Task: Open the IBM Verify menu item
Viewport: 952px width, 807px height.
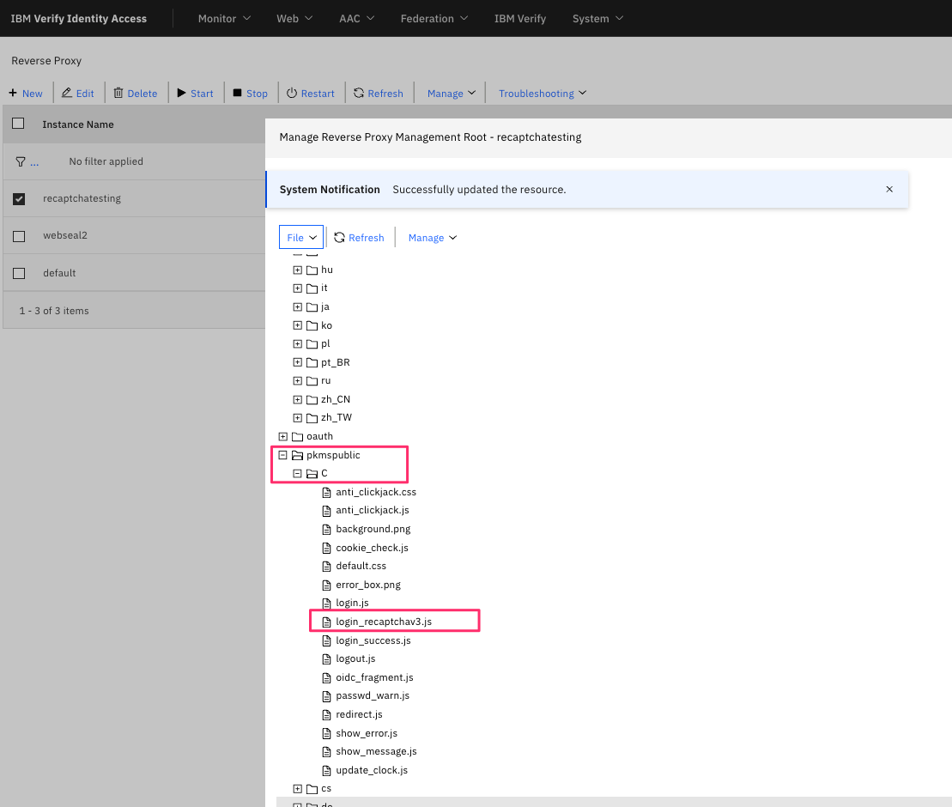Action: 520,19
